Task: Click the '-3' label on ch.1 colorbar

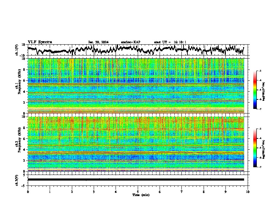Action: click(x=260, y=71)
